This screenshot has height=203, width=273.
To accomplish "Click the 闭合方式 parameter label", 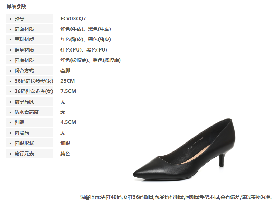I will pos(24,71).
